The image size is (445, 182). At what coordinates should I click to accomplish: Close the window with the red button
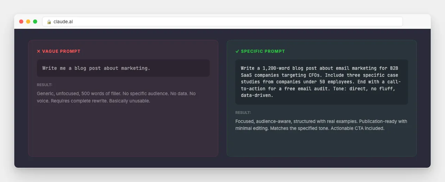[21, 22]
